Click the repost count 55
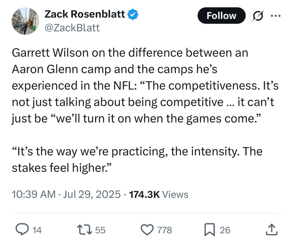Screen dimensions: 294x244 (100, 230)
